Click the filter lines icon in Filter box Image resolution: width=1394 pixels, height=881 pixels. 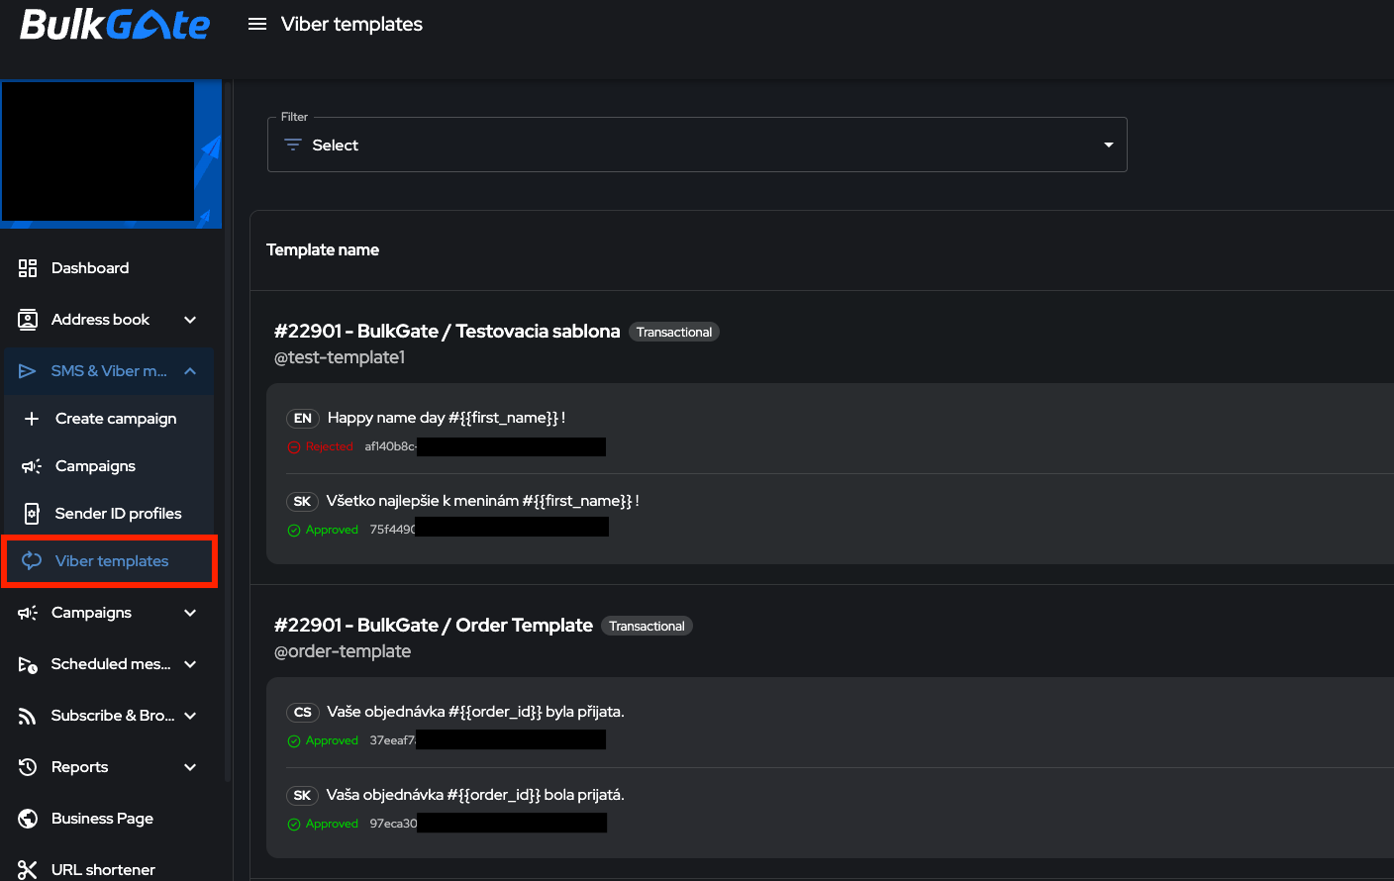[293, 145]
